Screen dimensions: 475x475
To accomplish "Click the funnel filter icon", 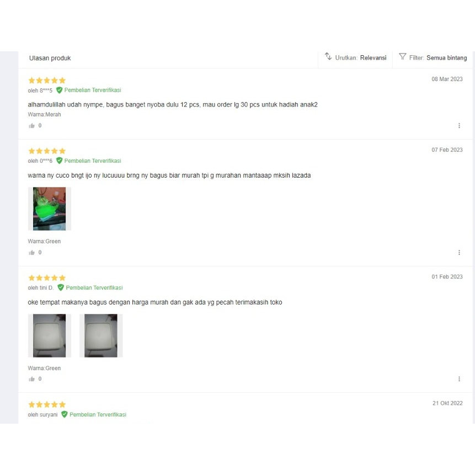I will coord(402,56).
